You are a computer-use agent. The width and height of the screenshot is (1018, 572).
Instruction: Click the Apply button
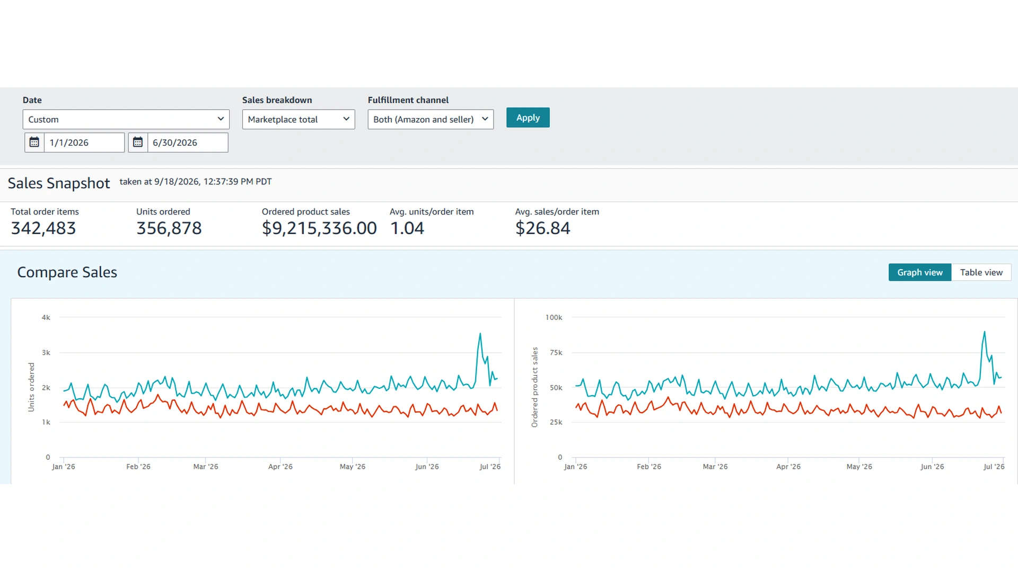(528, 118)
